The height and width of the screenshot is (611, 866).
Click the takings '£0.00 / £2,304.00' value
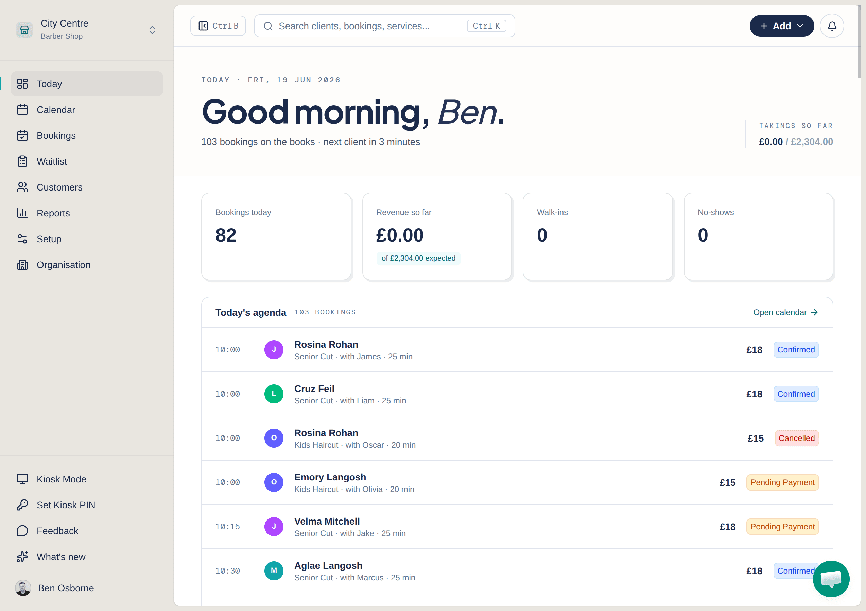[x=796, y=142]
